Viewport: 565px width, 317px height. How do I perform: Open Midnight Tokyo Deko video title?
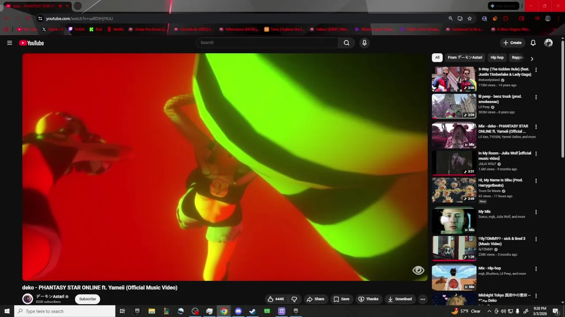(x=505, y=298)
